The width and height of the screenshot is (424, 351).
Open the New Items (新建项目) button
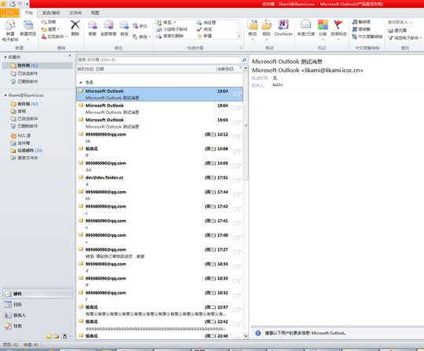[27, 31]
